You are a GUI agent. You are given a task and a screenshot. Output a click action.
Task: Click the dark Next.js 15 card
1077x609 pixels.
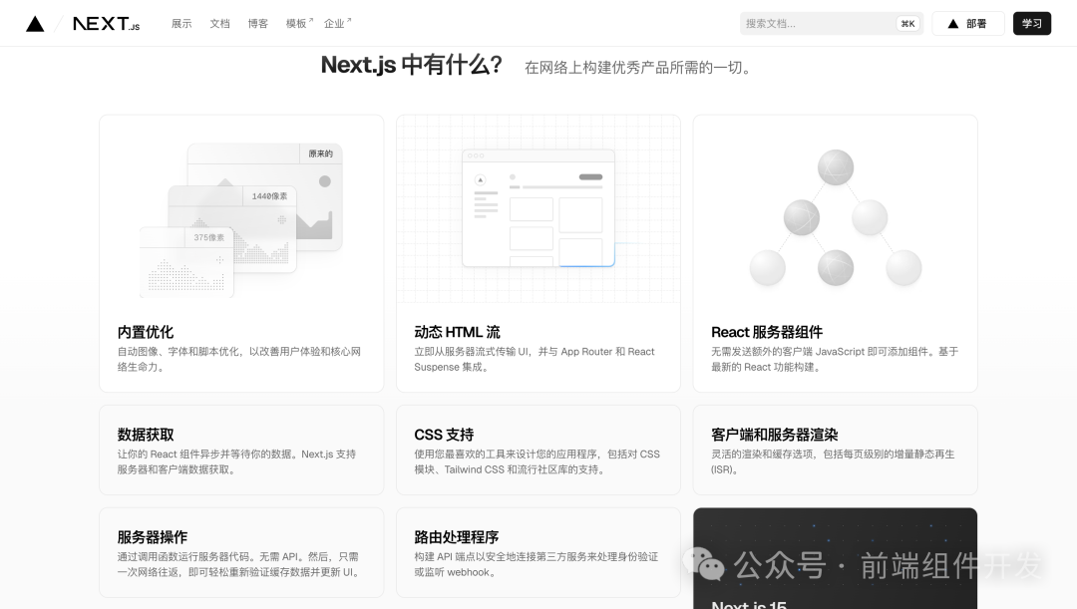point(835,558)
